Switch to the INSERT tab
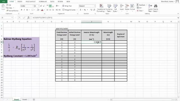This screenshot has width=180, height=101. pos(20,2)
